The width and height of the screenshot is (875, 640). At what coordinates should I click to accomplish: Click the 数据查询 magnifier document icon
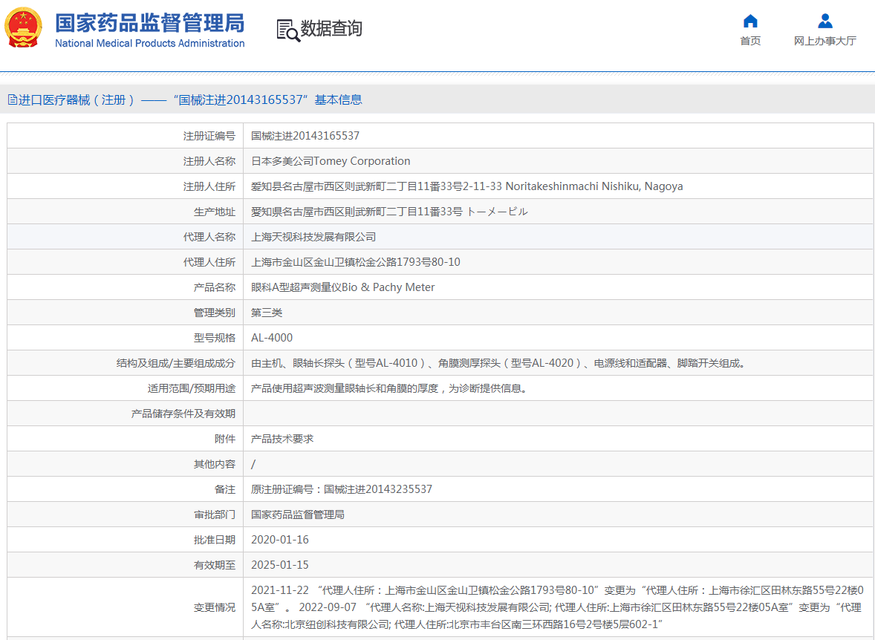point(288,30)
